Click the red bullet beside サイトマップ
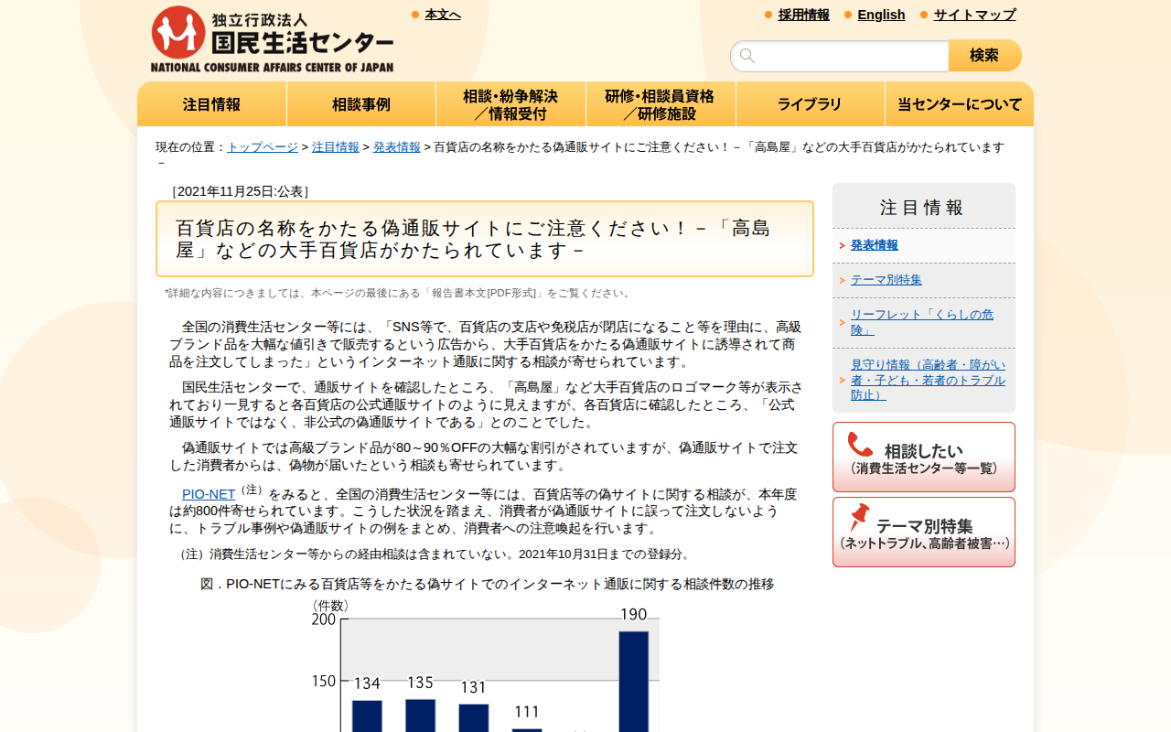Image resolution: width=1171 pixels, height=732 pixels. [922, 15]
